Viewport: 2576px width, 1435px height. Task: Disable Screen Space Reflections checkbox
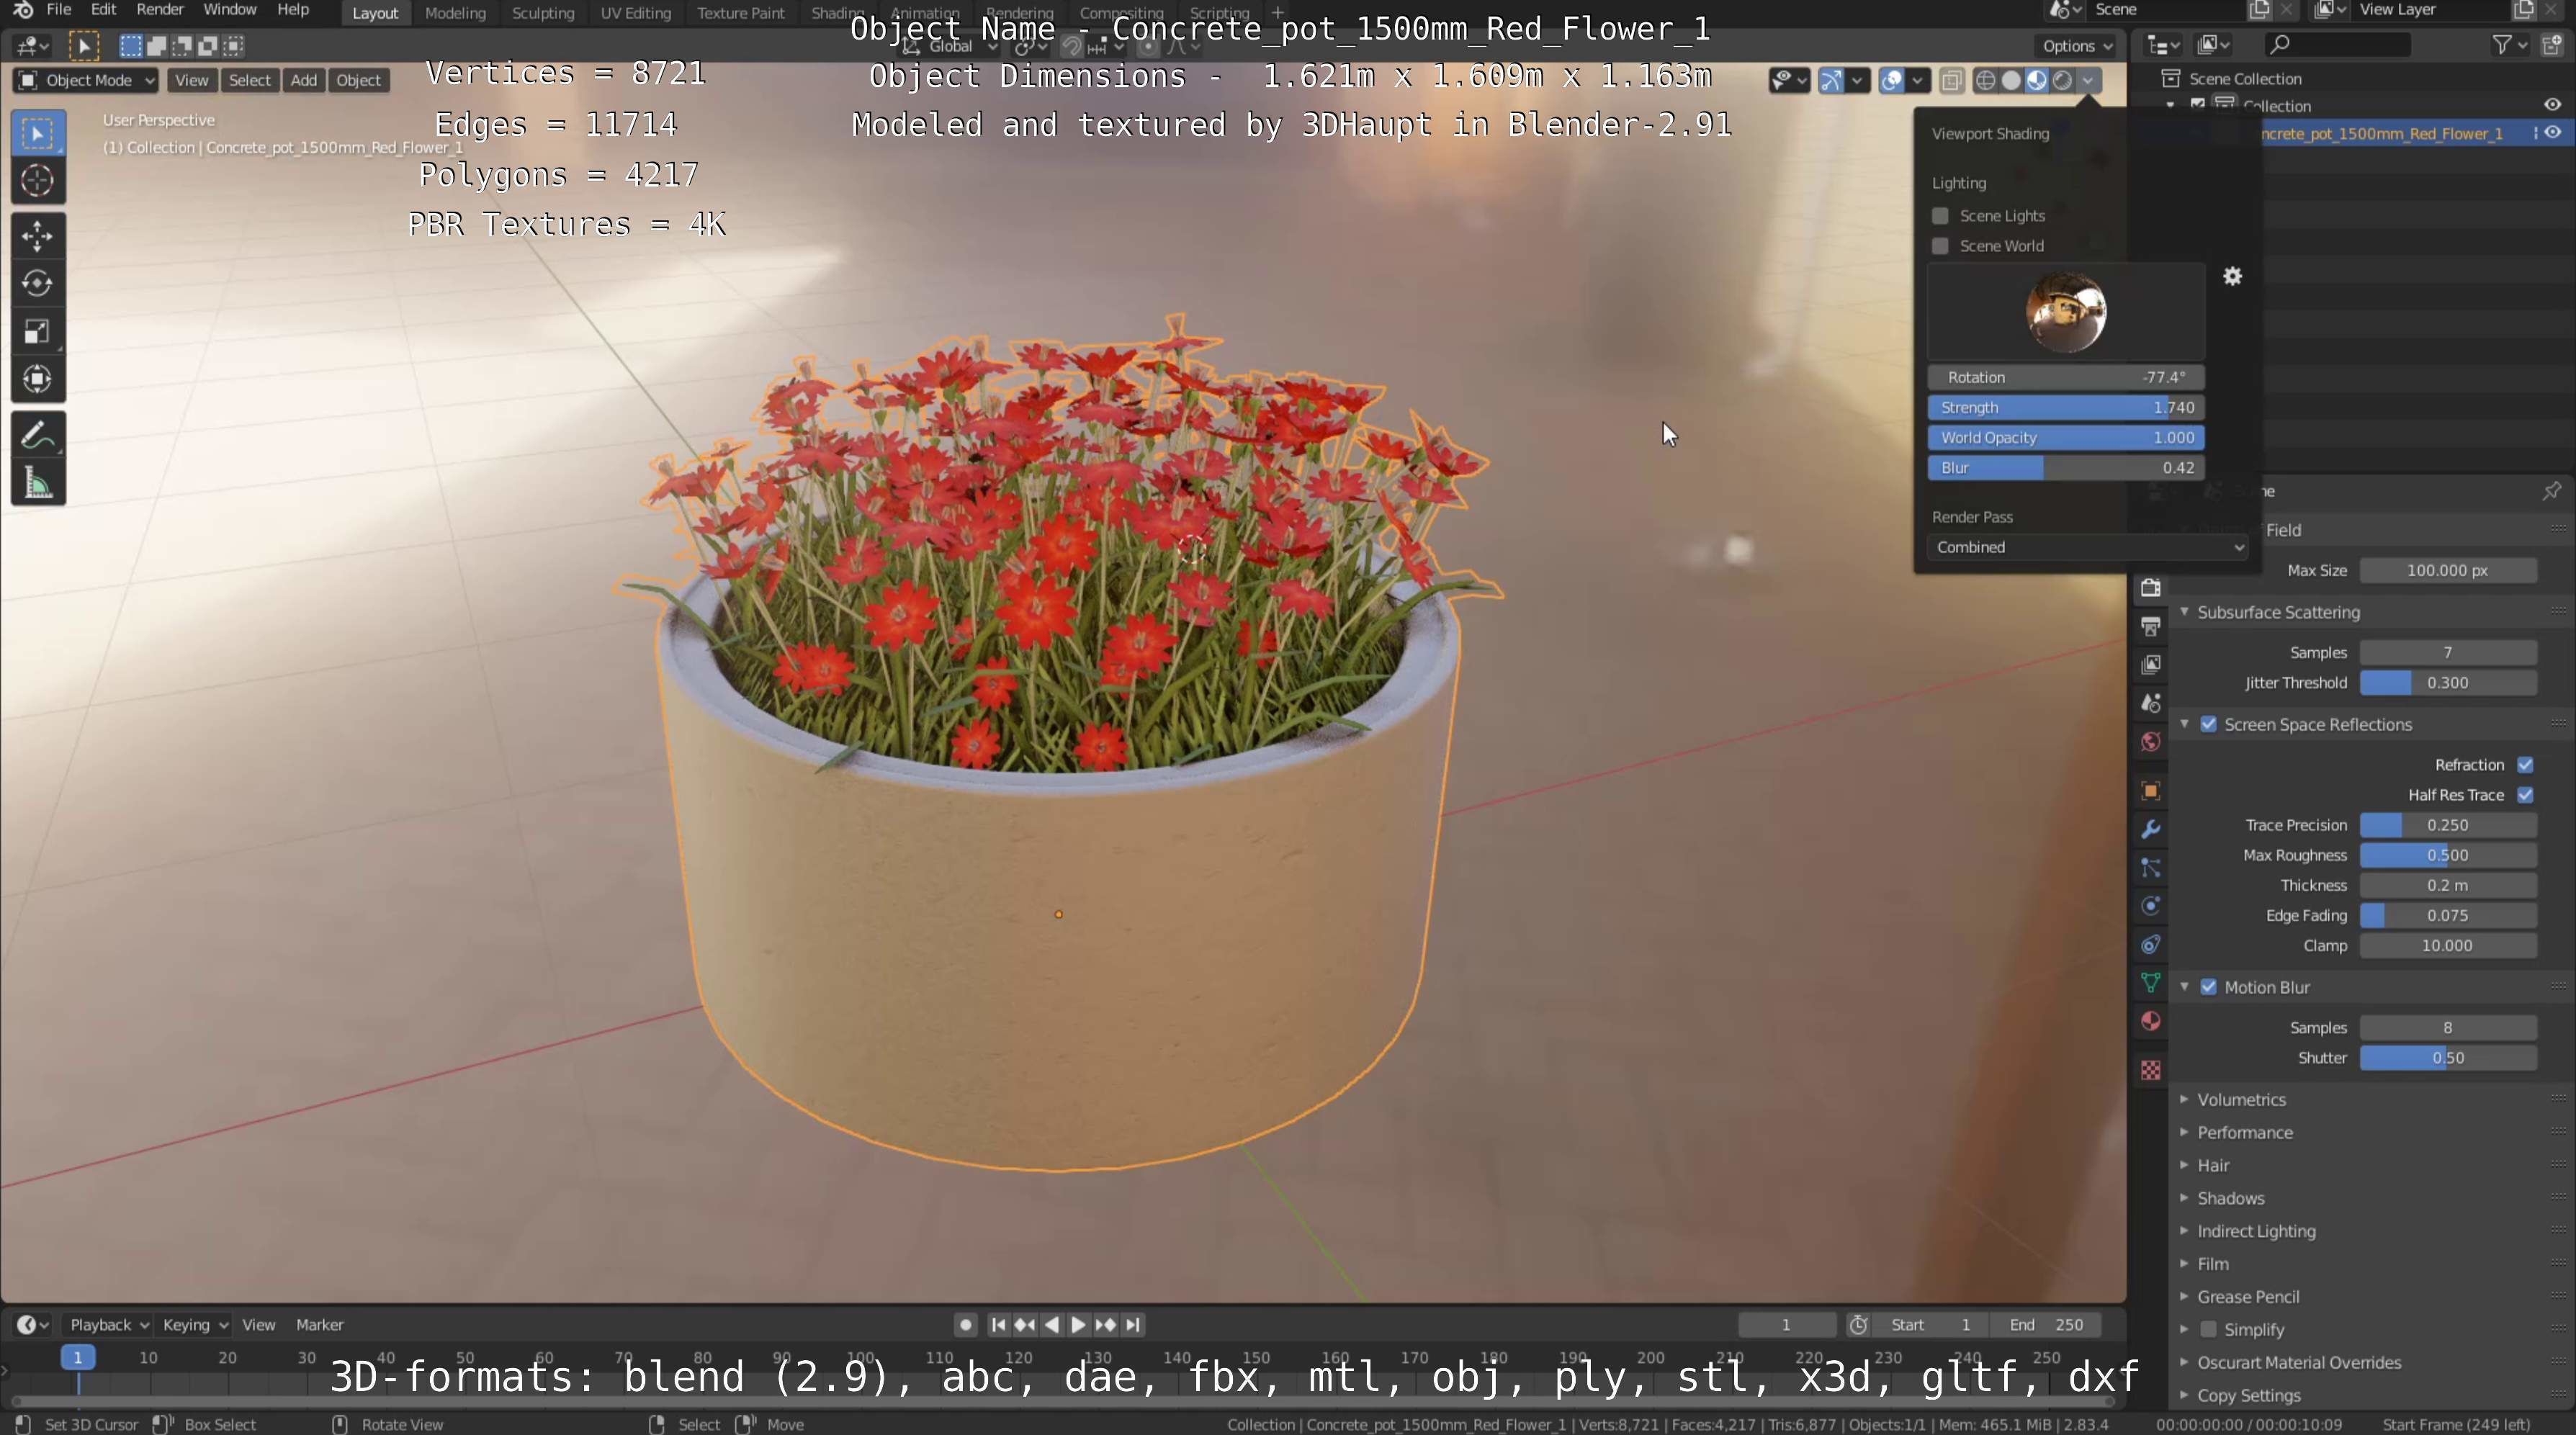tap(2209, 724)
